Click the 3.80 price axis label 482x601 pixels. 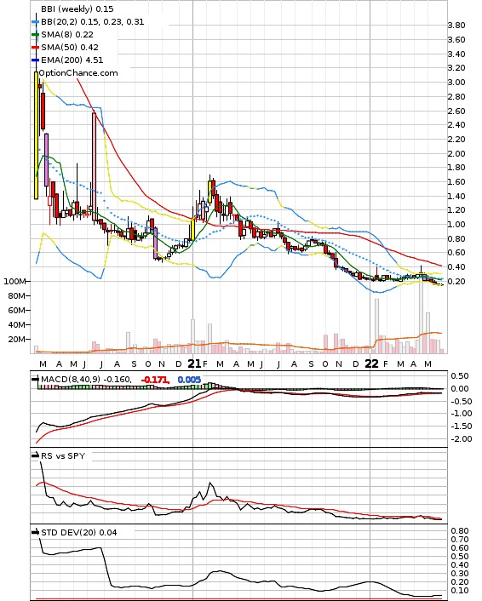click(x=456, y=26)
